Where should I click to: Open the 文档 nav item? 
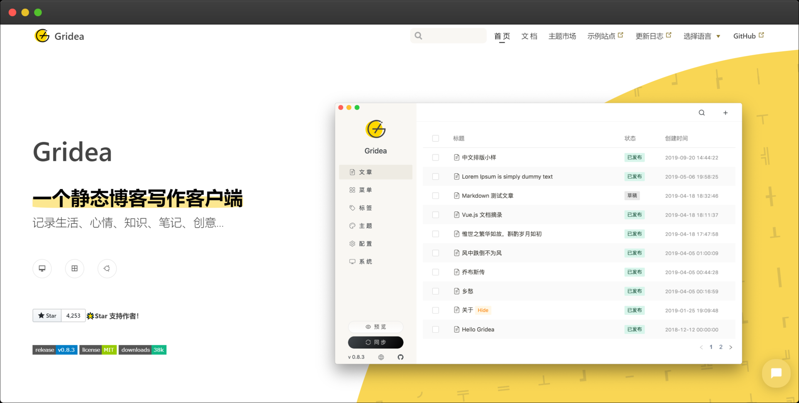coord(529,36)
